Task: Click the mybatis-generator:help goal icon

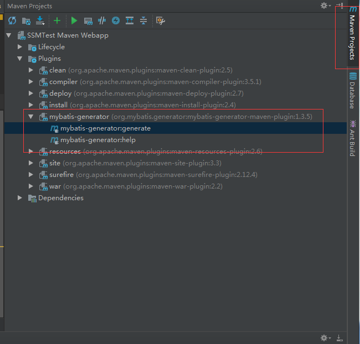Action: pyautogui.click(x=54, y=140)
